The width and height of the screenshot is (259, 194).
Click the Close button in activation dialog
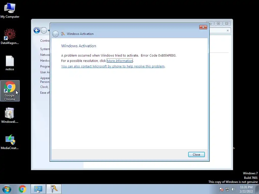[x=196, y=154]
